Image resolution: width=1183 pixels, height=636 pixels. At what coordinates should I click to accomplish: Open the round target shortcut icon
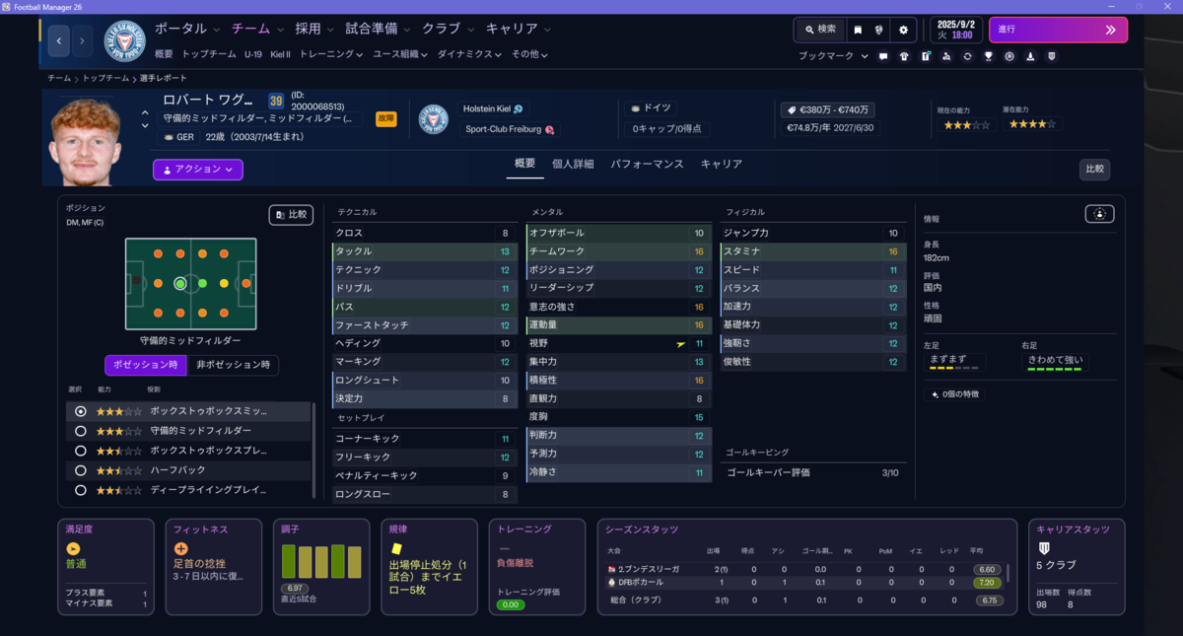click(1009, 56)
